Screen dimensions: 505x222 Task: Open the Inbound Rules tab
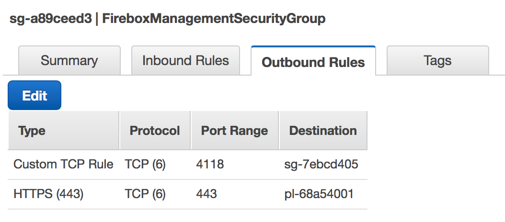185,61
